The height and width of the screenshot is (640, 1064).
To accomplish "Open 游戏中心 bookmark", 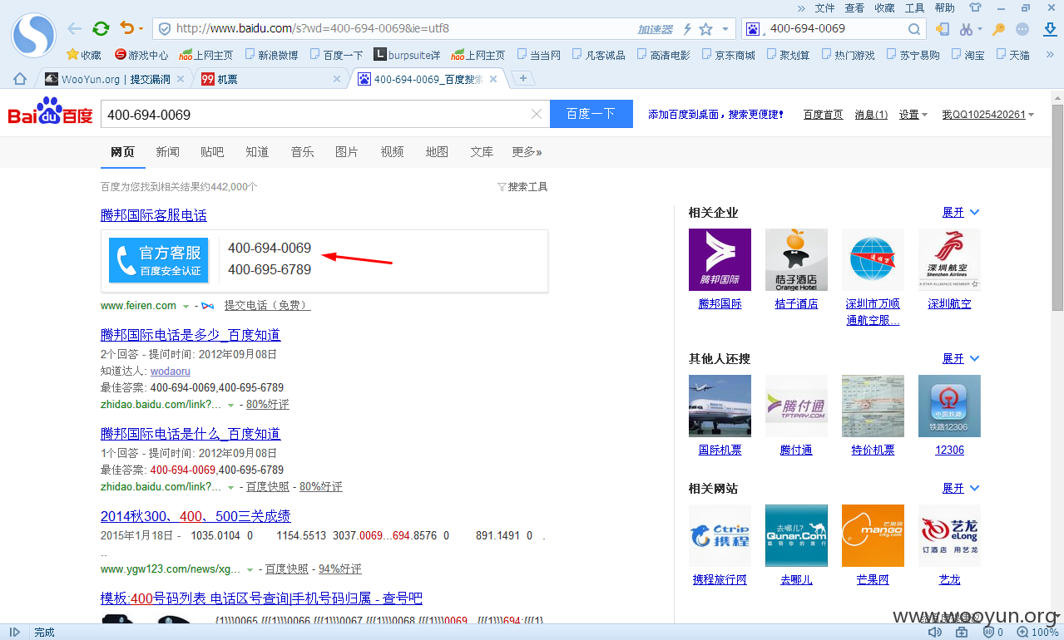I will click(141, 55).
